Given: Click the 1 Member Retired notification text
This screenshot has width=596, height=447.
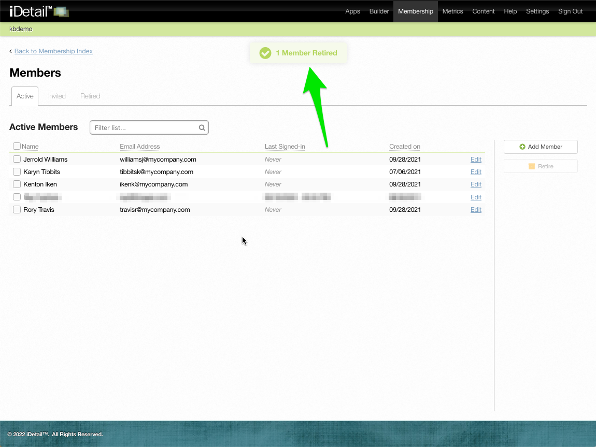Looking at the screenshot, I should tap(306, 53).
